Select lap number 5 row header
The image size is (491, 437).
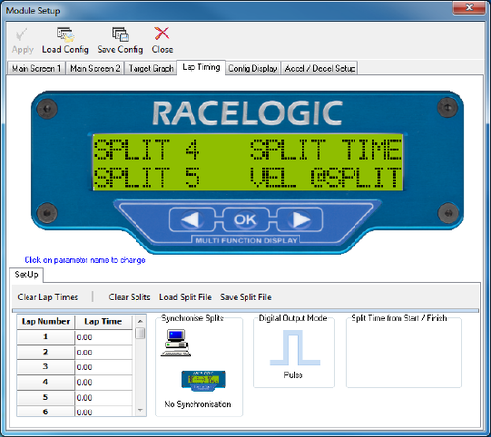pos(45,397)
